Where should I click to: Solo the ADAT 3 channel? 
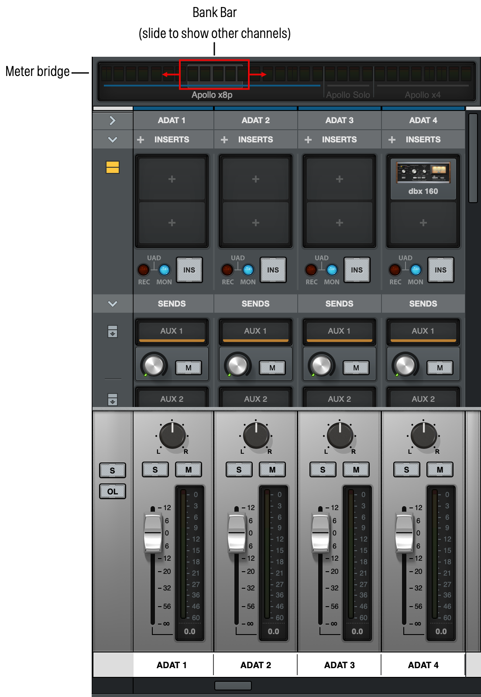click(x=323, y=469)
